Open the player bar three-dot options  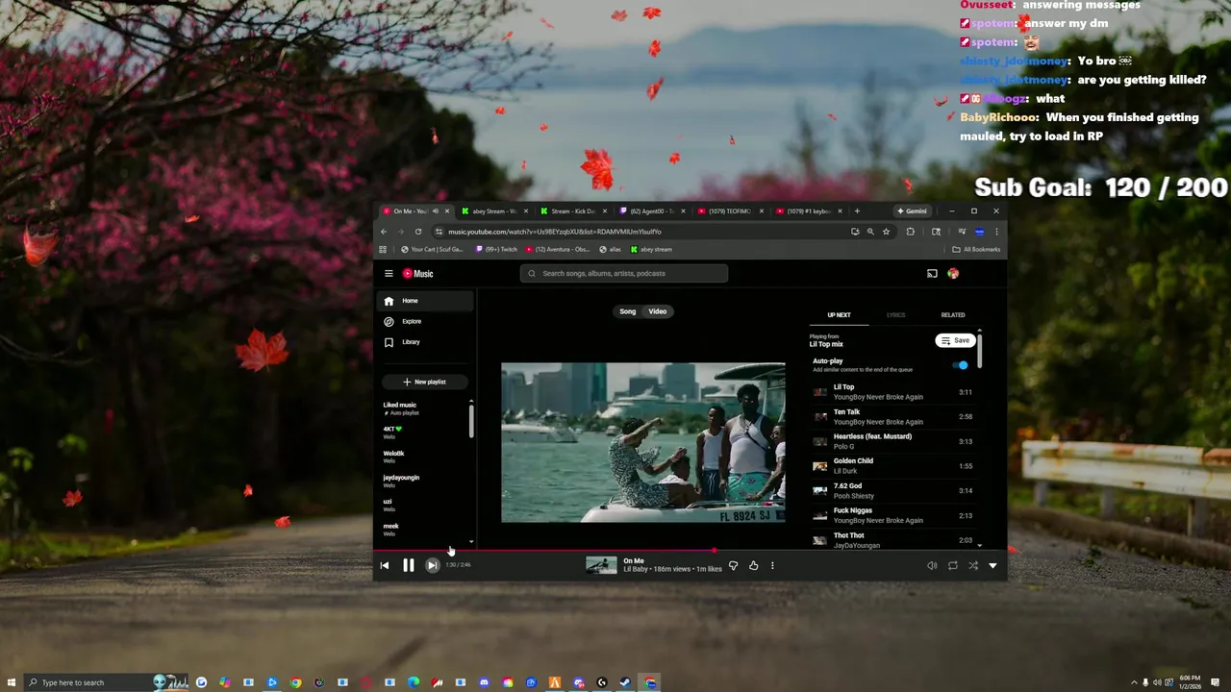click(772, 566)
